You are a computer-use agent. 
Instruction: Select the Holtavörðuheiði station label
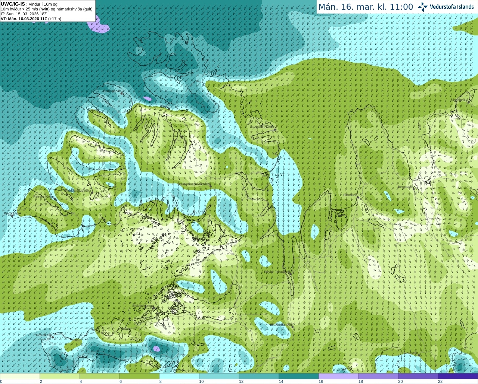click(280, 325)
